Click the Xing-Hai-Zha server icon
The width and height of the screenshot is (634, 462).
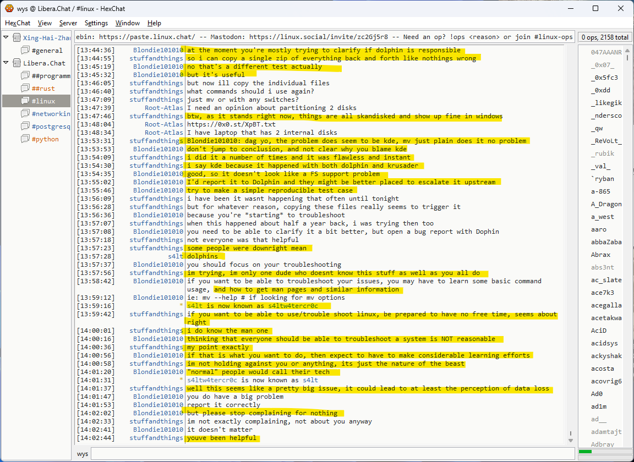[x=17, y=37]
